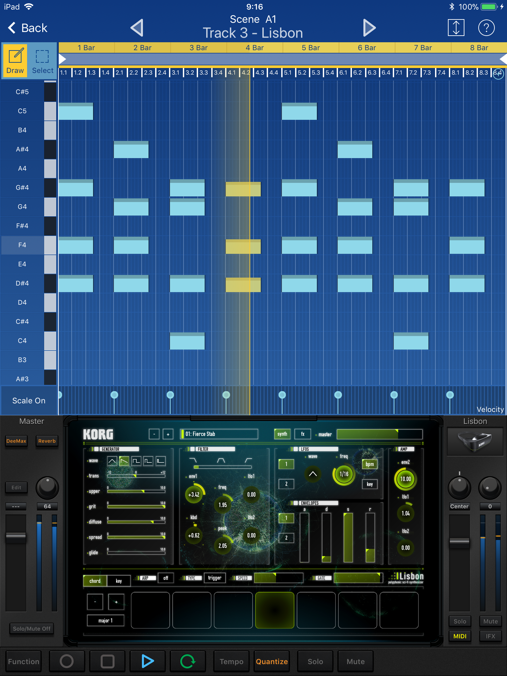Tap chord set minus button above major 1
507x676 pixels.
click(95, 602)
